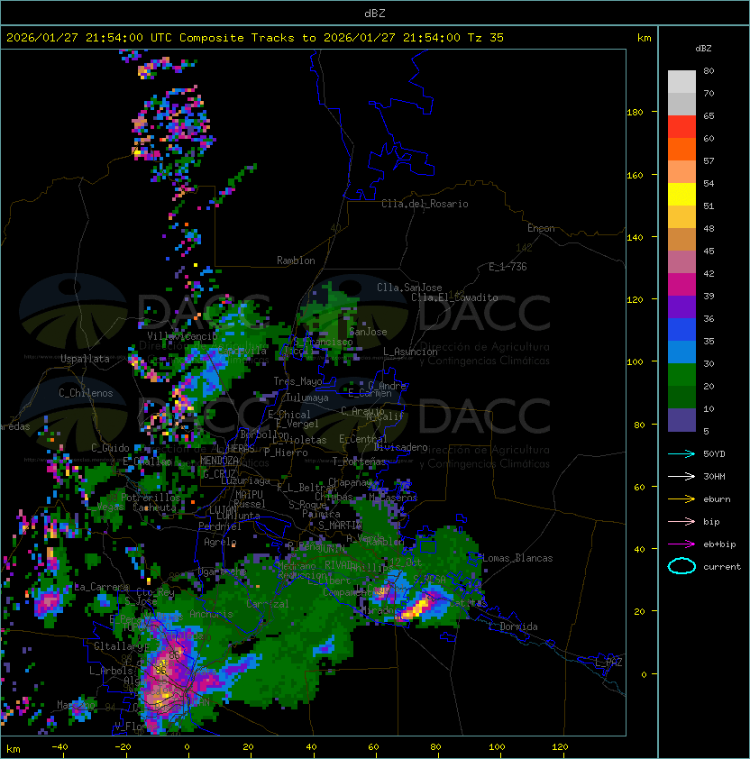
Task: Click the S_MARTIN label
Action: [340, 526]
